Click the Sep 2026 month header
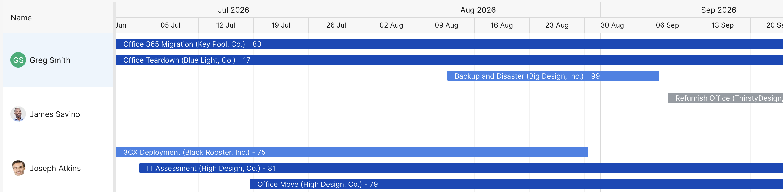The height and width of the screenshot is (192, 783). point(692,10)
